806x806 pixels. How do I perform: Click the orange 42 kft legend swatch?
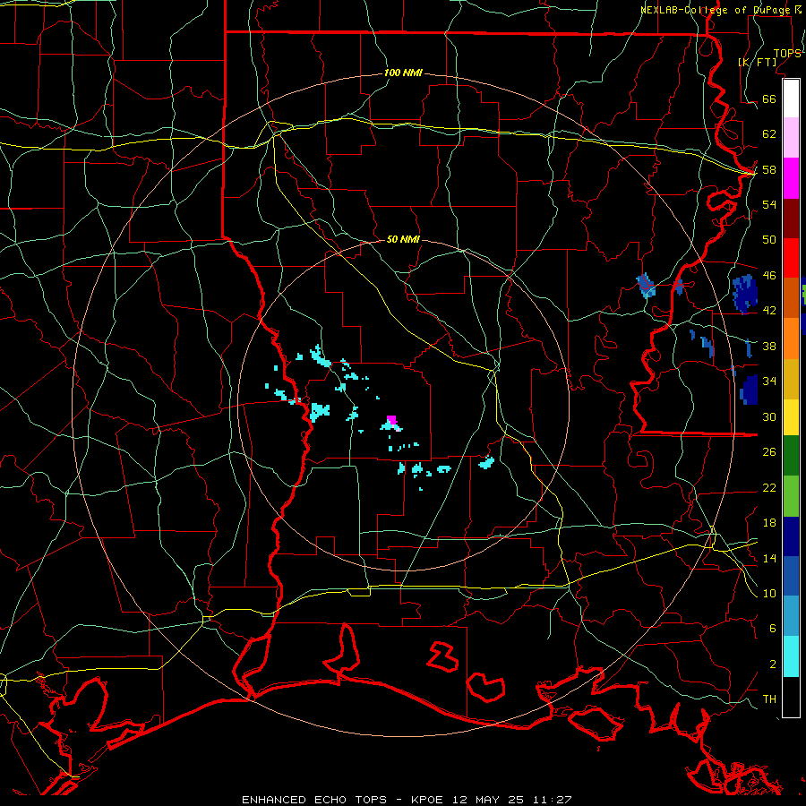coord(791,339)
